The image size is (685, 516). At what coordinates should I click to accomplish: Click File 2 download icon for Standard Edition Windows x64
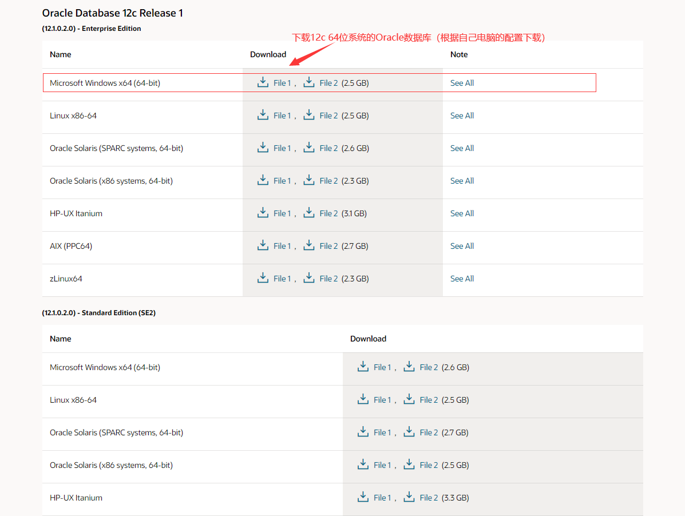click(x=409, y=366)
